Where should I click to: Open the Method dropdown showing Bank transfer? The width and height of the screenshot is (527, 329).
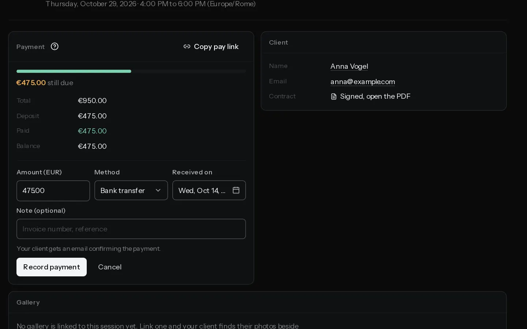pos(131,190)
